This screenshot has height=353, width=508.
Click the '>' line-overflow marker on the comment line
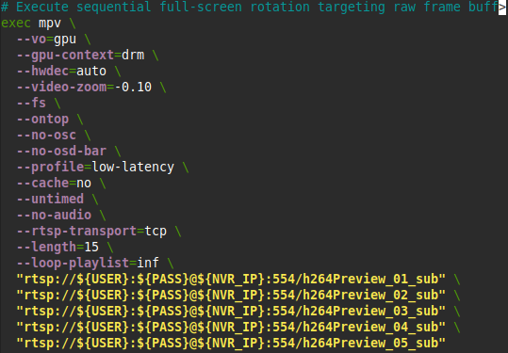pyautogui.click(x=502, y=8)
